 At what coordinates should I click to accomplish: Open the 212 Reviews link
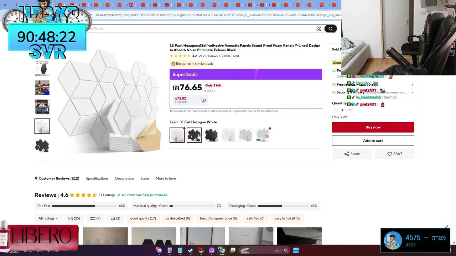(x=208, y=56)
